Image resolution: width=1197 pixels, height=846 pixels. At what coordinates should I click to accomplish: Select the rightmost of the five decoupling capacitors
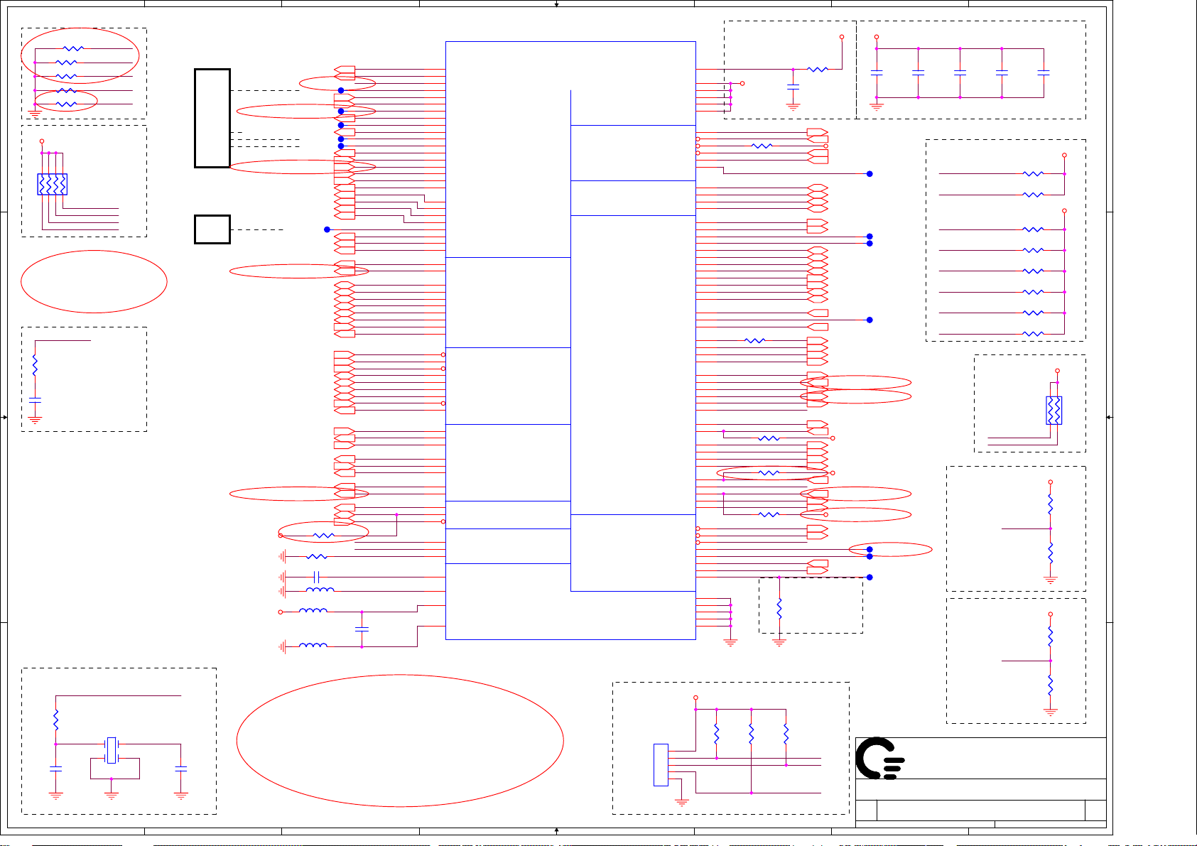tap(1044, 72)
